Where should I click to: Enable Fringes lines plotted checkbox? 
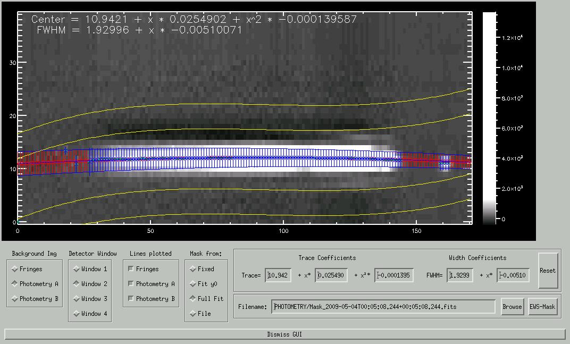[x=131, y=269]
